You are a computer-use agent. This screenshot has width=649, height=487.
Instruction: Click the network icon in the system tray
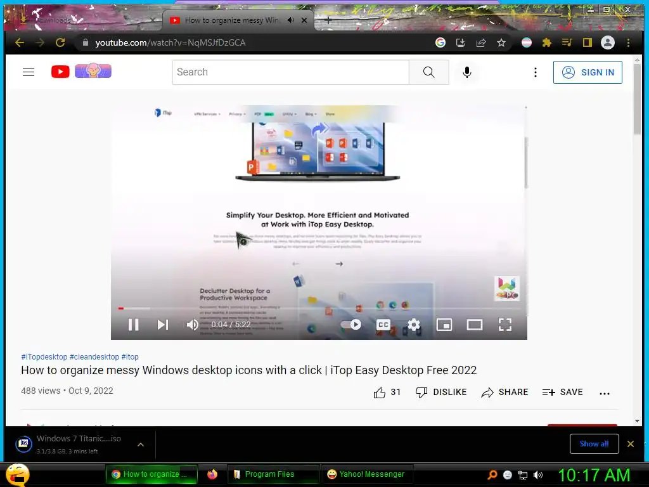(x=523, y=475)
